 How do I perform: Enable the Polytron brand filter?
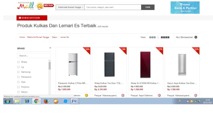[x=19, y=87]
